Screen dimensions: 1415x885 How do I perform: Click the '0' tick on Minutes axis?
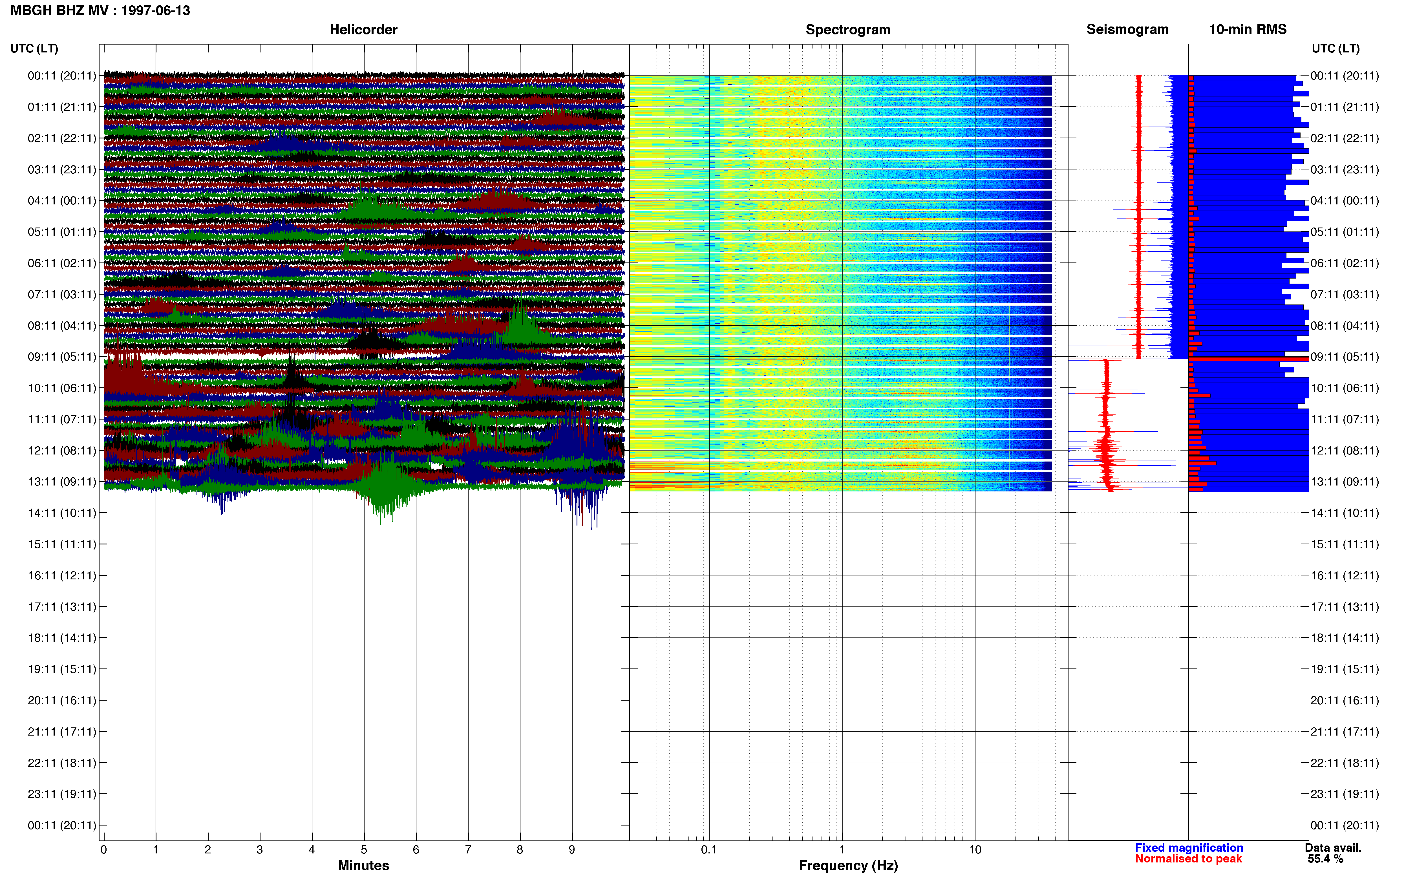click(103, 850)
